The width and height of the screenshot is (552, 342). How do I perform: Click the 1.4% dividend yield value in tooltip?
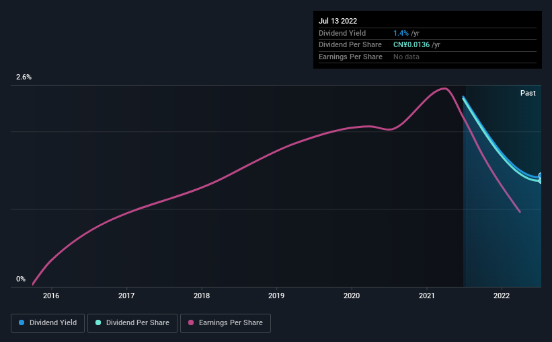[x=401, y=33]
